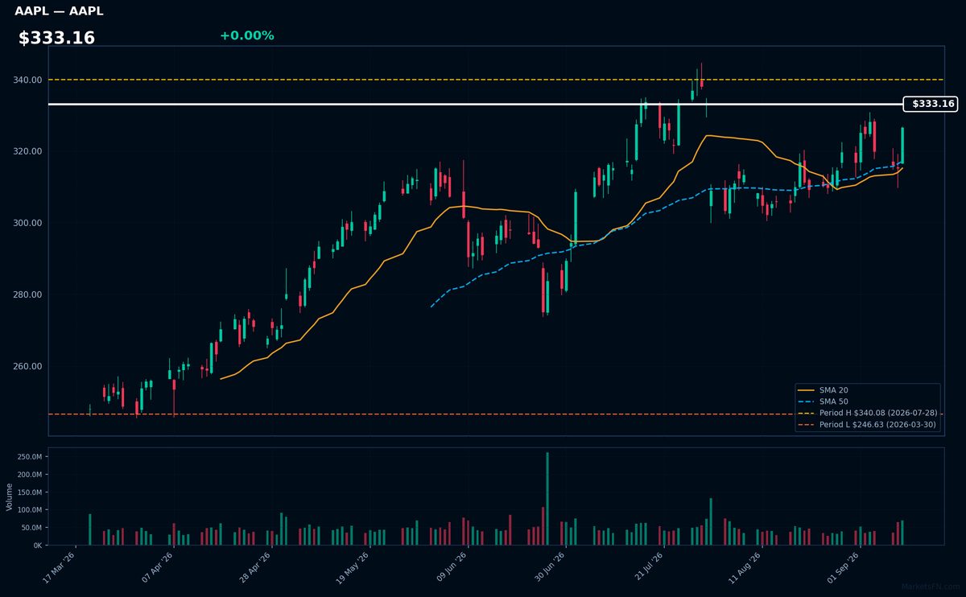This screenshot has width=966, height=597.
Task: Click the 100.0M volume axis label
Action: click(29, 509)
